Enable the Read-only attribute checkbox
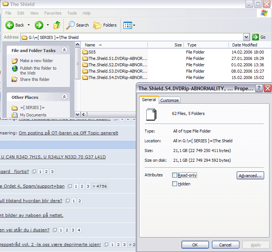272x252 pixels. tap(174, 175)
